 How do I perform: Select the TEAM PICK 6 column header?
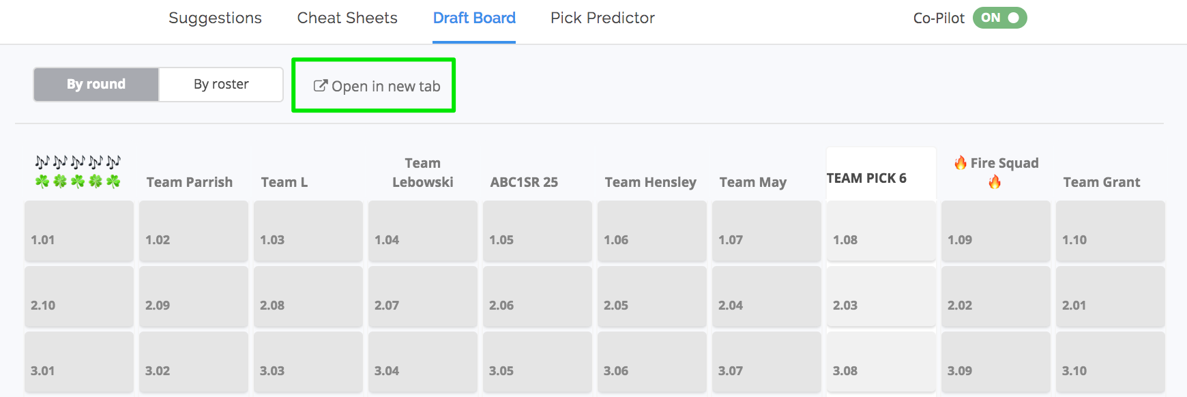866,178
